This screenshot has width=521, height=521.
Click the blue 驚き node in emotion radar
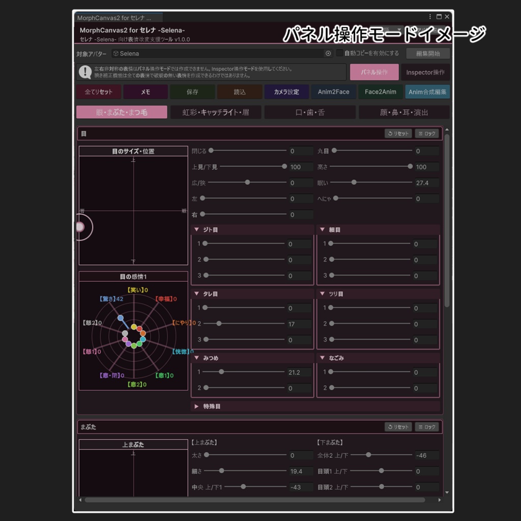click(121, 318)
